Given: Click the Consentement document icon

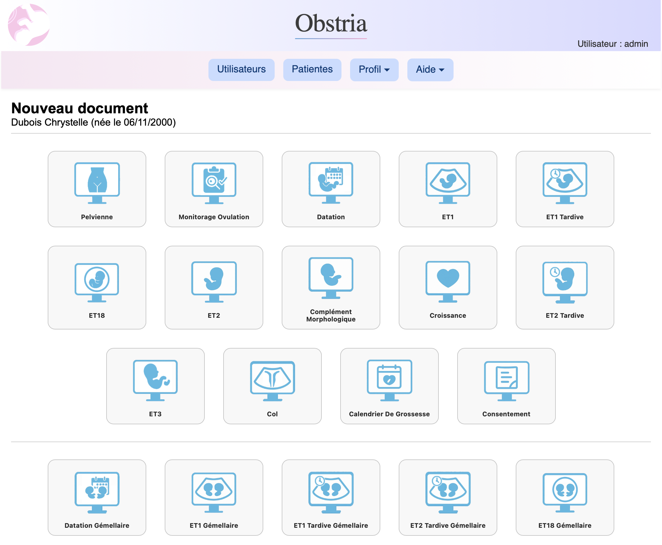Looking at the screenshot, I should point(506,381).
